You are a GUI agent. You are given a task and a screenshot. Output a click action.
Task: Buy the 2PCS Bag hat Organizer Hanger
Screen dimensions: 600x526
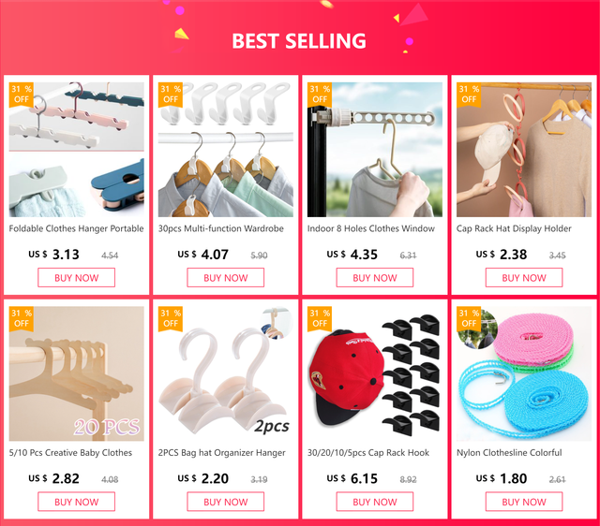(x=226, y=502)
